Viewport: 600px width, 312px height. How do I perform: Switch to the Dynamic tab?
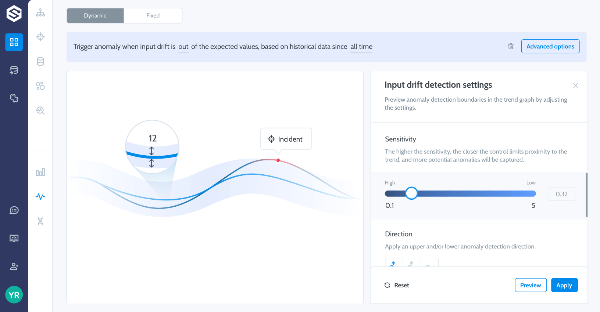pos(95,15)
